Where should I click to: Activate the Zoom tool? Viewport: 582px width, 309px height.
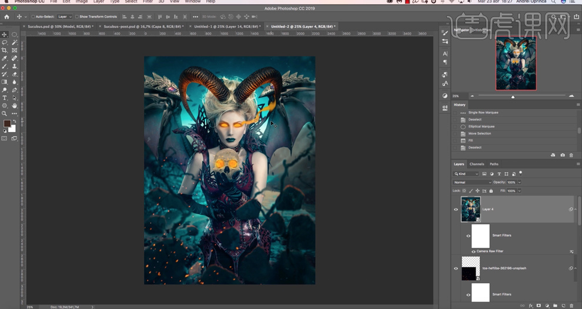(5, 113)
